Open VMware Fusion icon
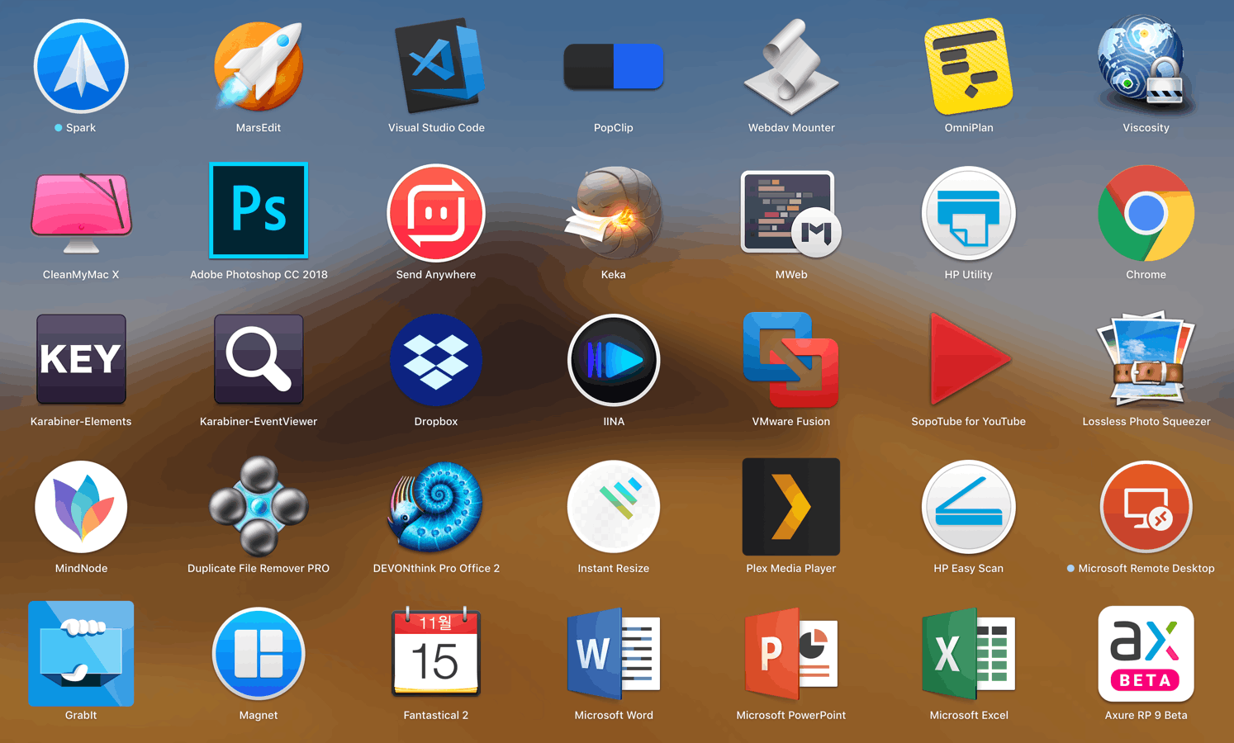This screenshot has height=743, width=1234. coord(791,359)
